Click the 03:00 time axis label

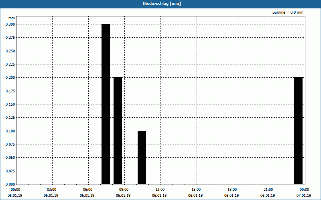pos(53,190)
